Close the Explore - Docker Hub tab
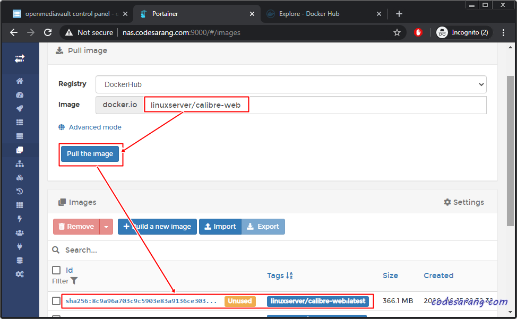Screen dimensions: 517x319 [x=379, y=14]
